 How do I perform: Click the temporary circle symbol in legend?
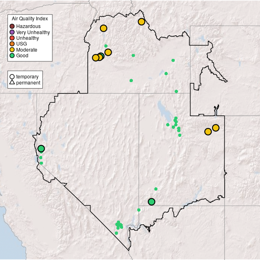click(x=12, y=76)
